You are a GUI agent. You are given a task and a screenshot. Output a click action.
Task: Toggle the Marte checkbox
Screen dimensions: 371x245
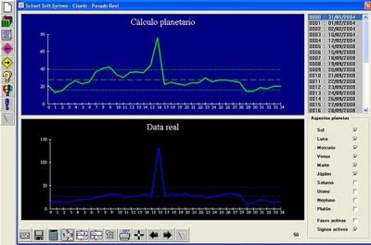tap(355, 165)
